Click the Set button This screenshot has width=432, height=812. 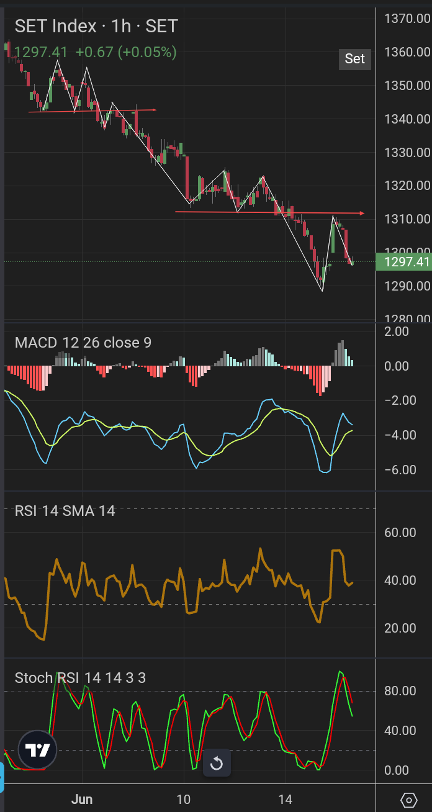355,58
